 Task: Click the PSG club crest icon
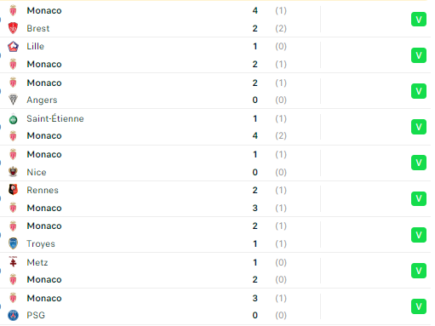point(13,315)
